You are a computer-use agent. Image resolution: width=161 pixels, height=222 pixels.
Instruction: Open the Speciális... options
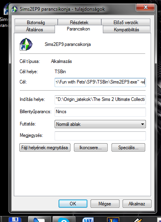128,148
